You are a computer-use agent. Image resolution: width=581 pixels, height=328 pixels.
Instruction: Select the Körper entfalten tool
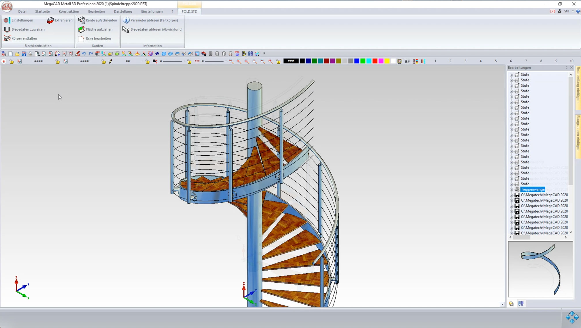[x=24, y=38]
